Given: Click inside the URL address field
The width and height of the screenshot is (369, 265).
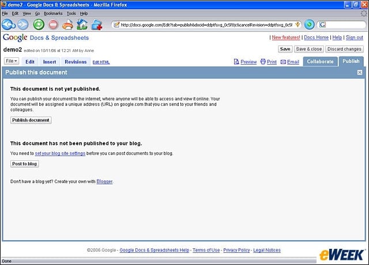Looking at the screenshot, I should click(x=206, y=24).
